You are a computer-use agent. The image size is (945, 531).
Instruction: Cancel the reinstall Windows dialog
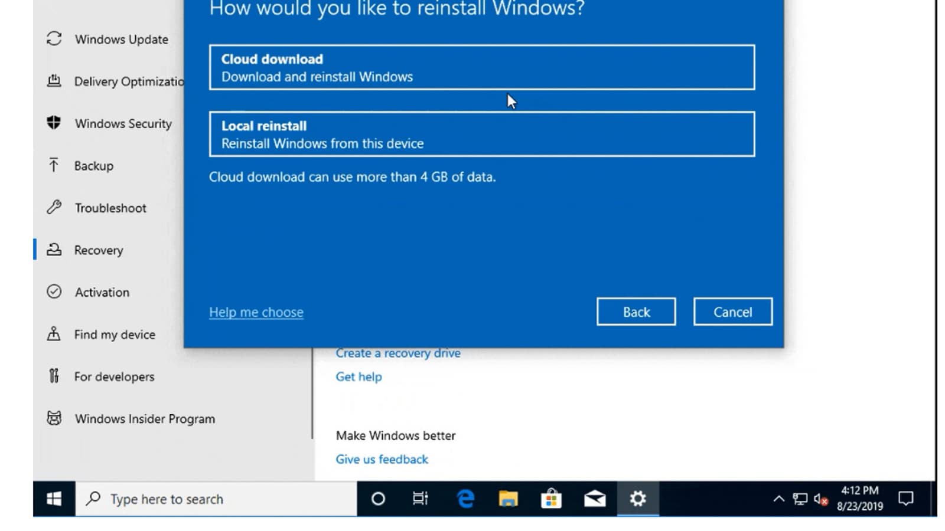click(733, 312)
